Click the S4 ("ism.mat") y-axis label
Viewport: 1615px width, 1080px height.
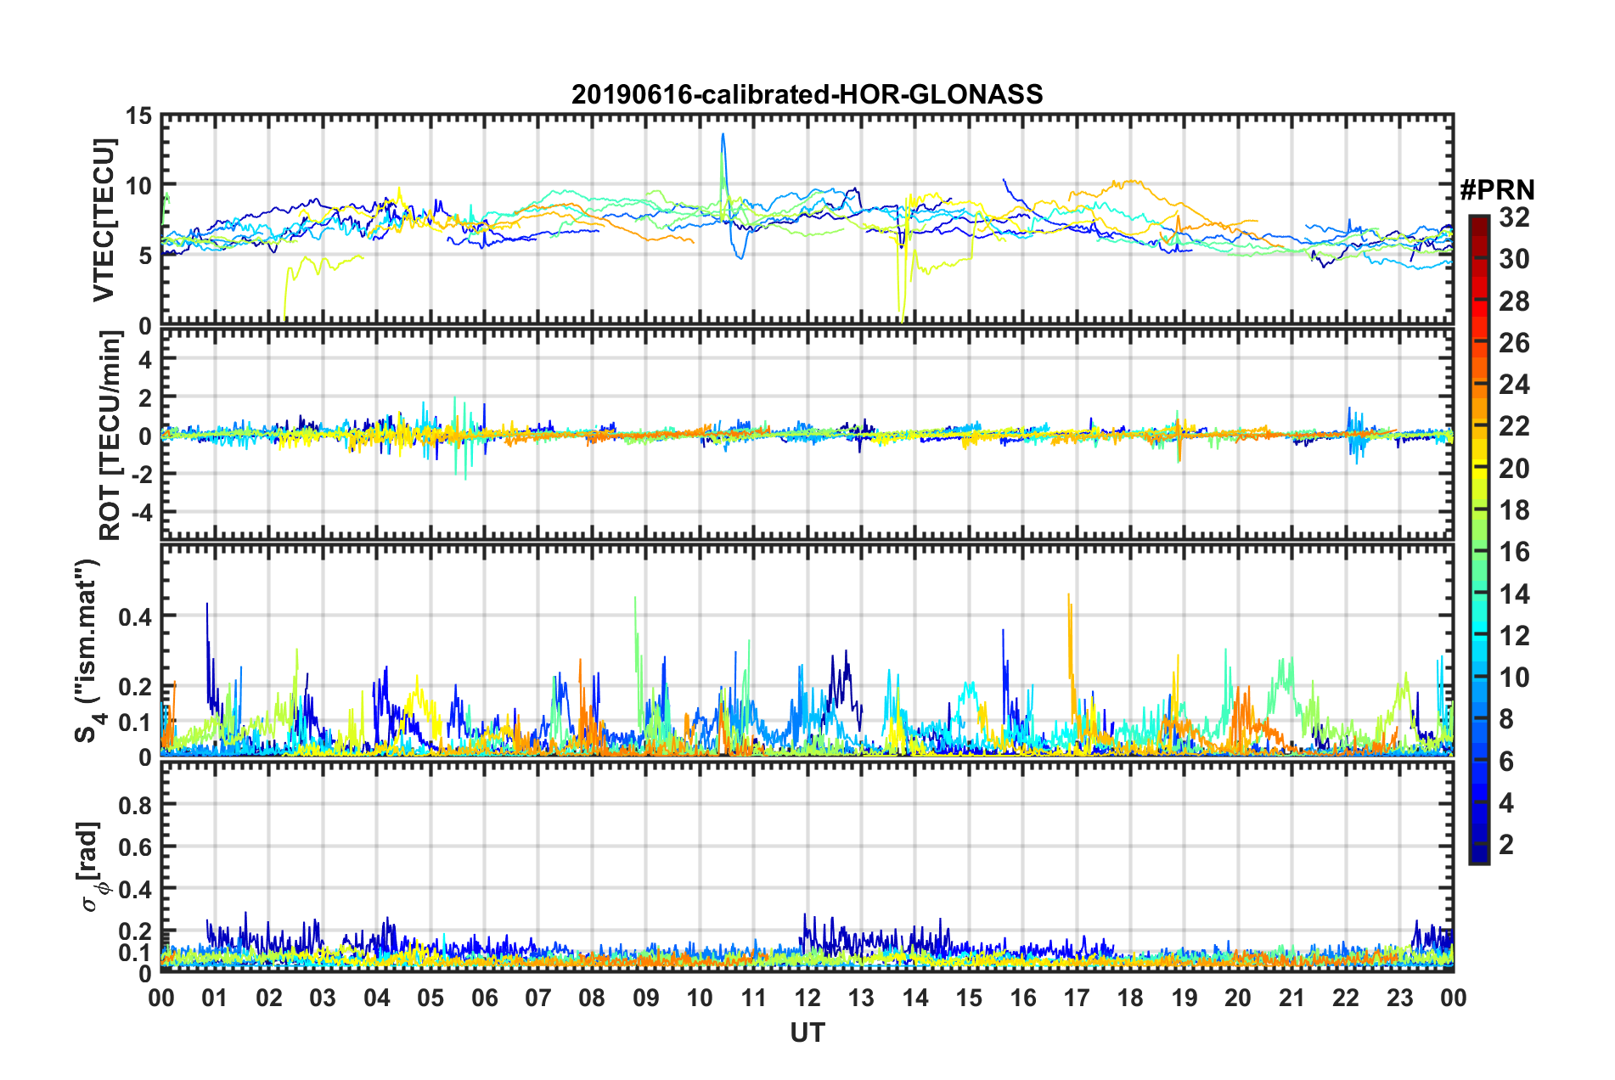(x=91, y=650)
